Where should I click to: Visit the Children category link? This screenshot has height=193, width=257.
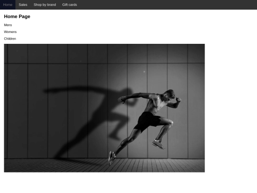click(x=10, y=39)
